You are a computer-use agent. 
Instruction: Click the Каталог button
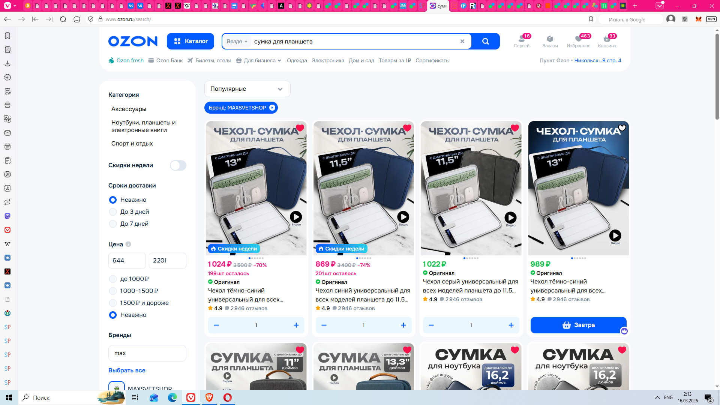pyautogui.click(x=190, y=41)
